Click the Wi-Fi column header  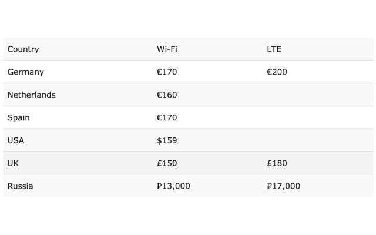[167, 49]
